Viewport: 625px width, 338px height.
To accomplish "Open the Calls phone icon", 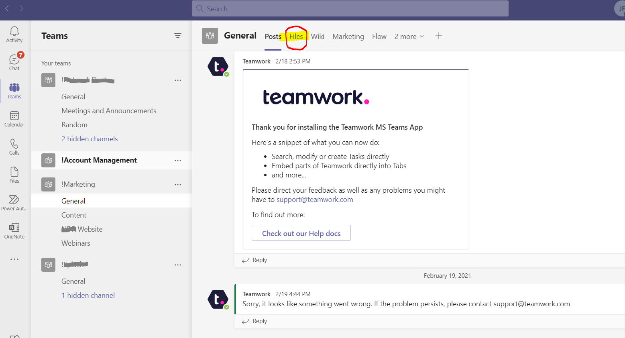I will coord(14,147).
